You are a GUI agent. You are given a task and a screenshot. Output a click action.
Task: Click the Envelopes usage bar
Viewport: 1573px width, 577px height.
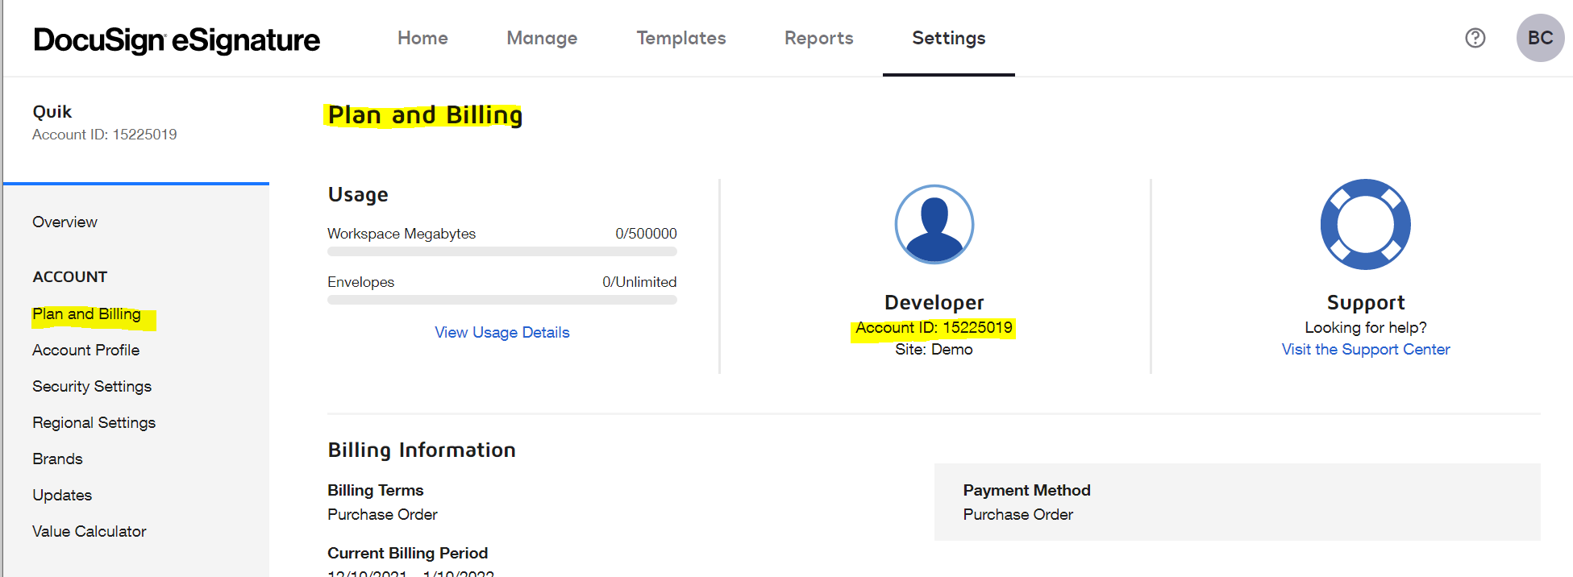tap(502, 300)
